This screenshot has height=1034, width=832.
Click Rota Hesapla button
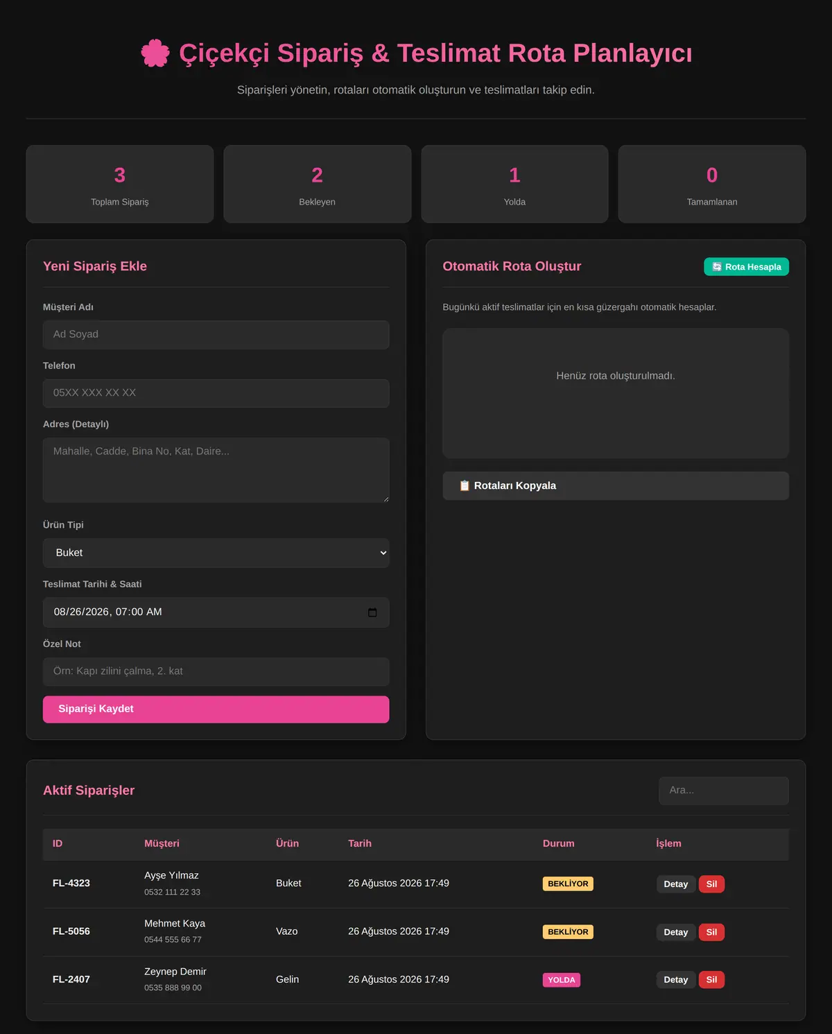746,267
